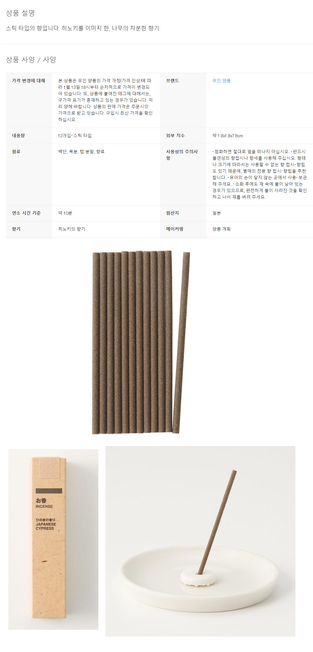313x652 pixels.
Task: Click the Japanese Cypress incense box image
Action: (x=53, y=539)
